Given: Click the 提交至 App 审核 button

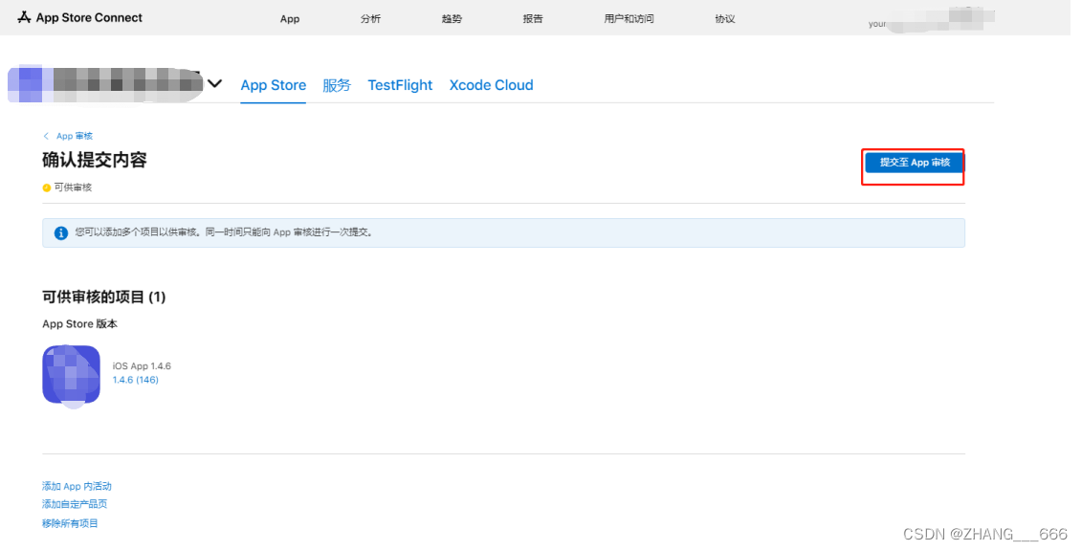Looking at the screenshot, I should [x=915, y=162].
